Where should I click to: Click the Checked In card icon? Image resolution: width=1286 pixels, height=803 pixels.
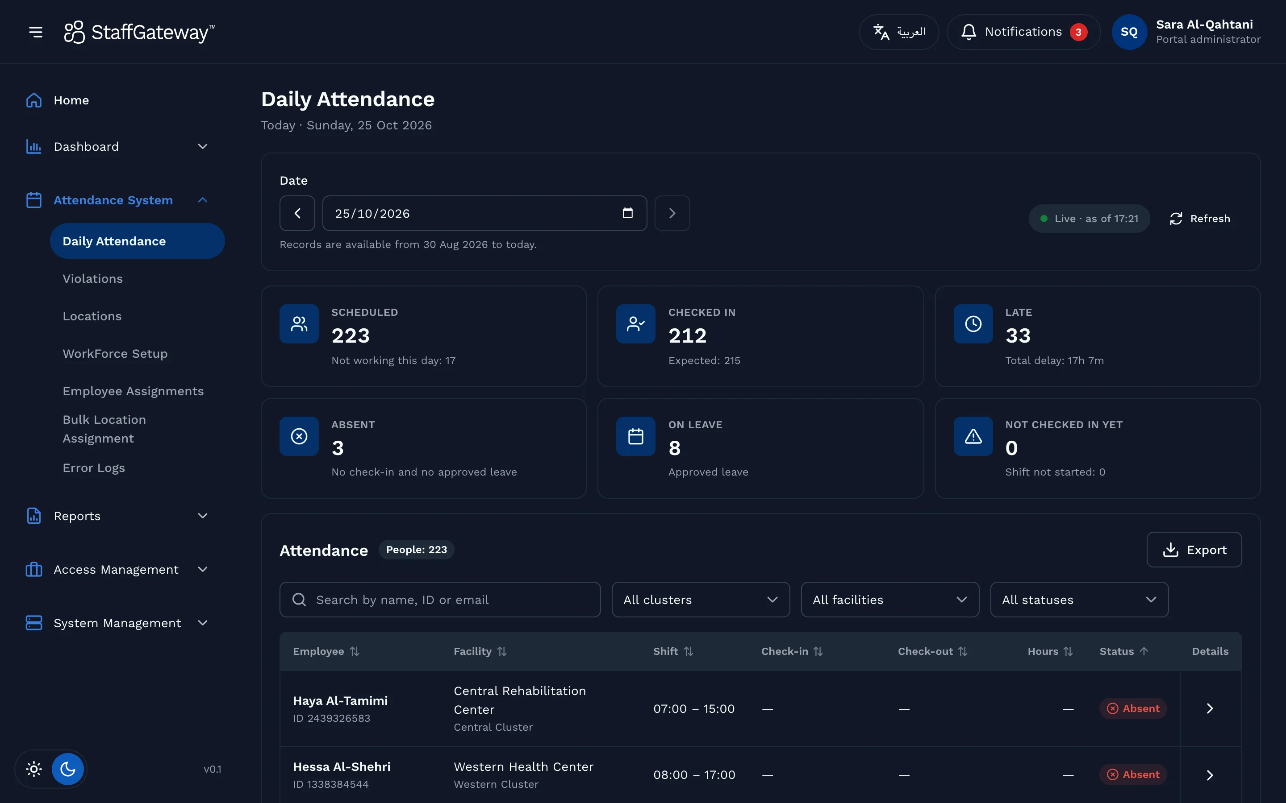click(635, 324)
